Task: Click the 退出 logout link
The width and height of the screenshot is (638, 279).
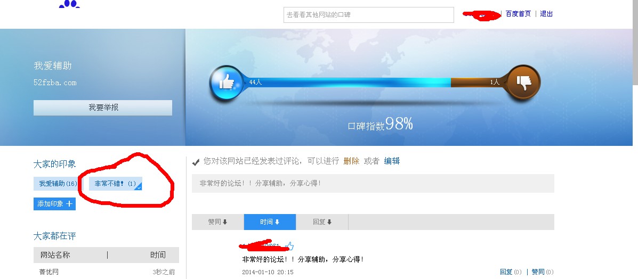Action: (x=546, y=14)
